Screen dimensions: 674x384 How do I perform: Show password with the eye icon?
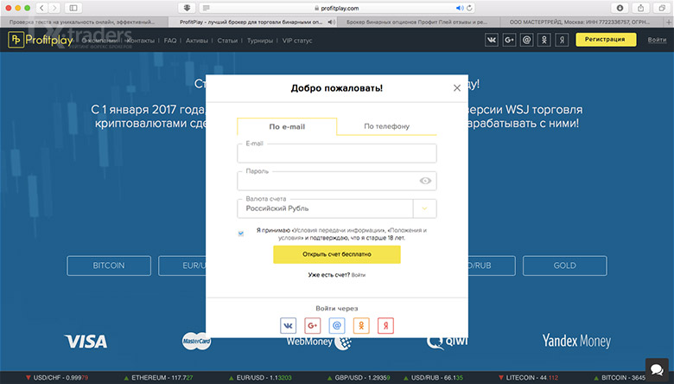click(x=425, y=181)
